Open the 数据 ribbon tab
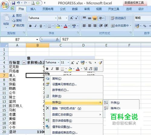The width and height of the screenshot is (151, 135). pos(75,9)
